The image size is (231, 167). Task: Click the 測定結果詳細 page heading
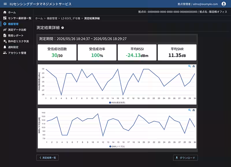coord(48,28)
